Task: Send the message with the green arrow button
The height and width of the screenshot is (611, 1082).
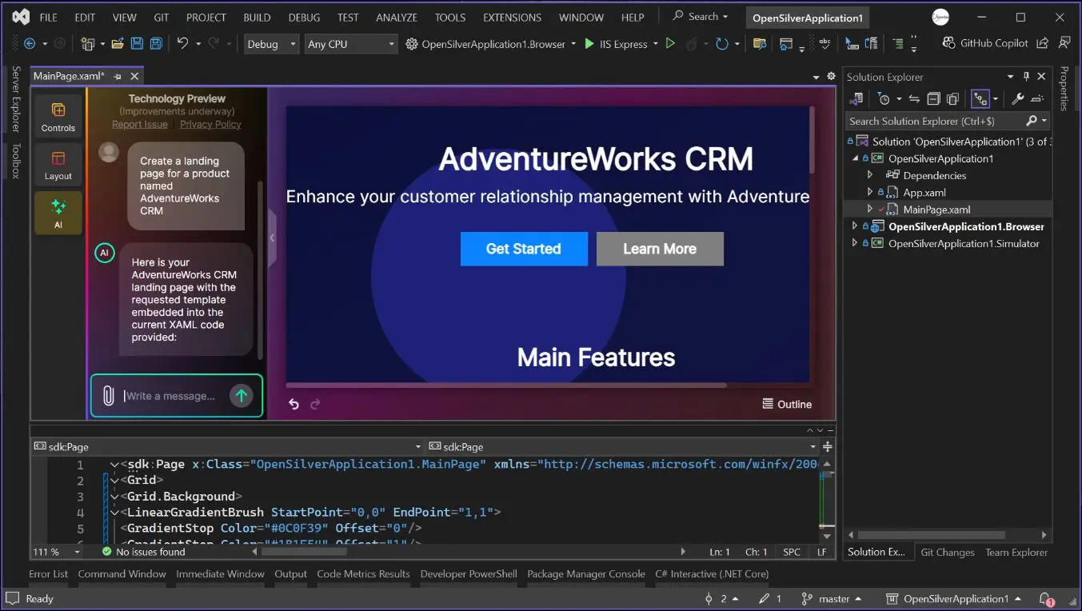Action: (x=241, y=395)
